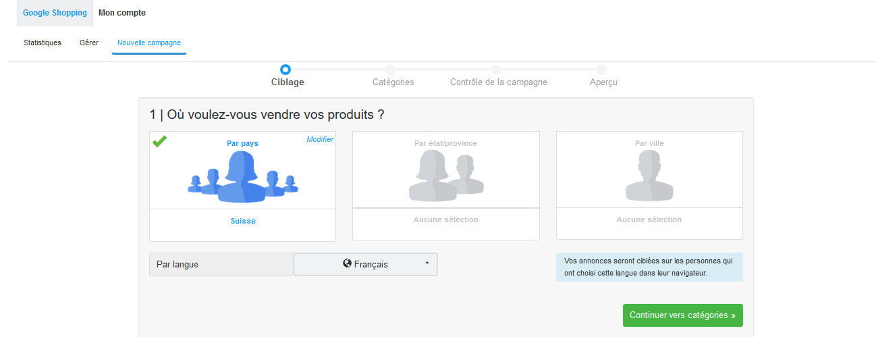Click Continuer vers catégories button
876x337 pixels.
pyautogui.click(x=682, y=315)
